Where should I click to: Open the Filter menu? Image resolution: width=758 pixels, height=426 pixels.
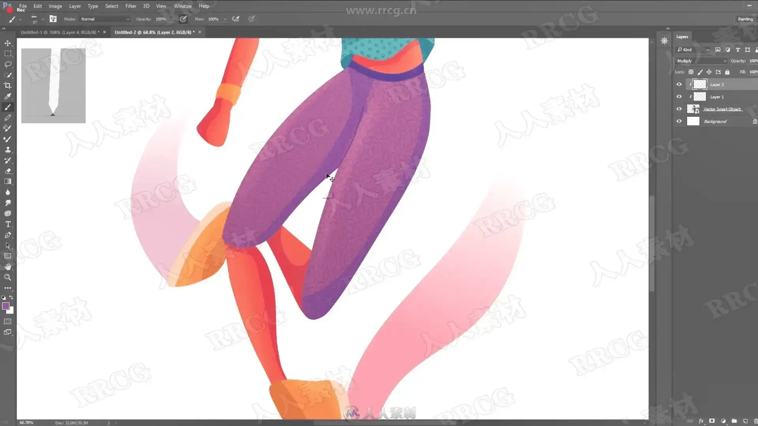pyautogui.click(x=131, y=6)
